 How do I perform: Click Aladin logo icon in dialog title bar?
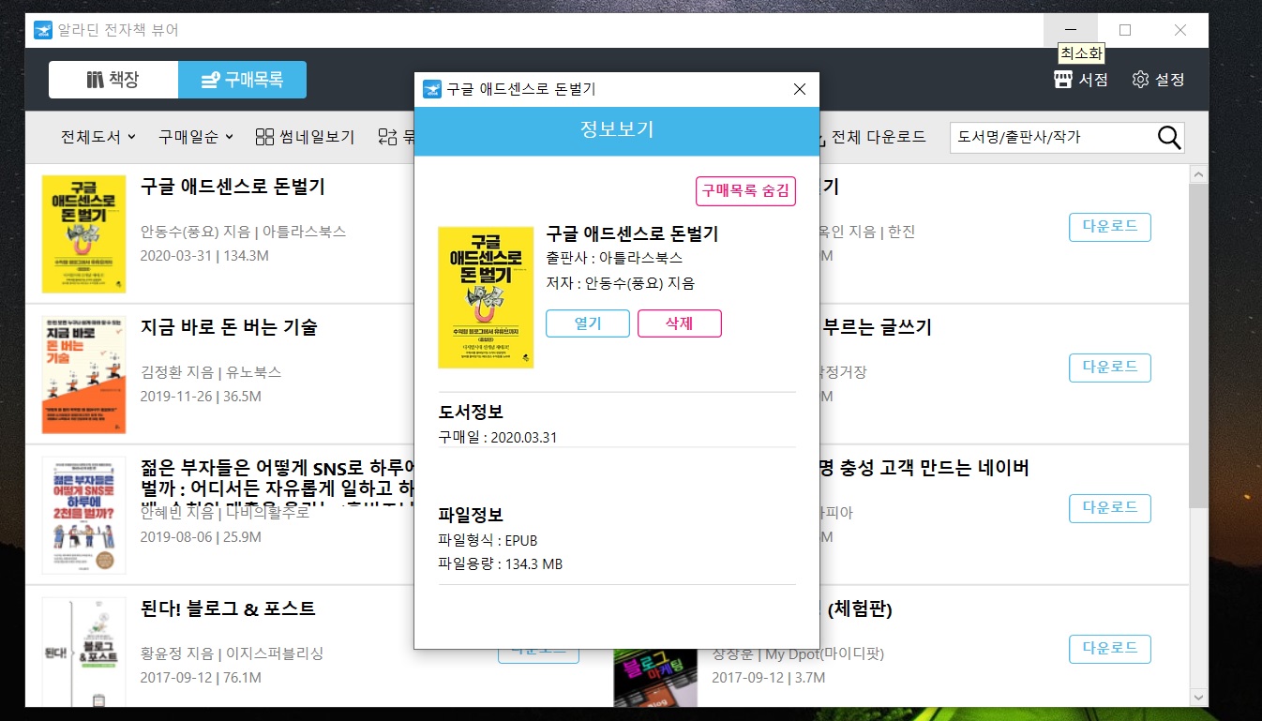[432, 89]
